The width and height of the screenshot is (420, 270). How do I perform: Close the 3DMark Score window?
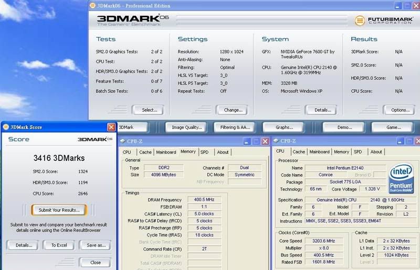pyautogui.click(x=111, y=127)
